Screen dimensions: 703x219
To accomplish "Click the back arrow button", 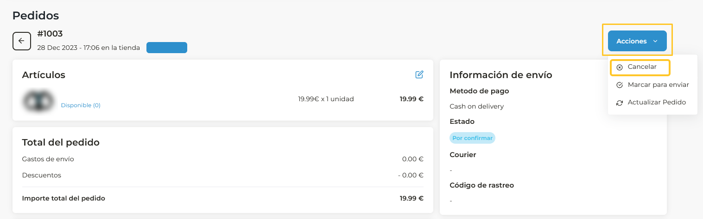I will (21, 41).
